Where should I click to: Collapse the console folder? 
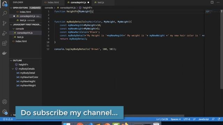(x=14, y=29)
